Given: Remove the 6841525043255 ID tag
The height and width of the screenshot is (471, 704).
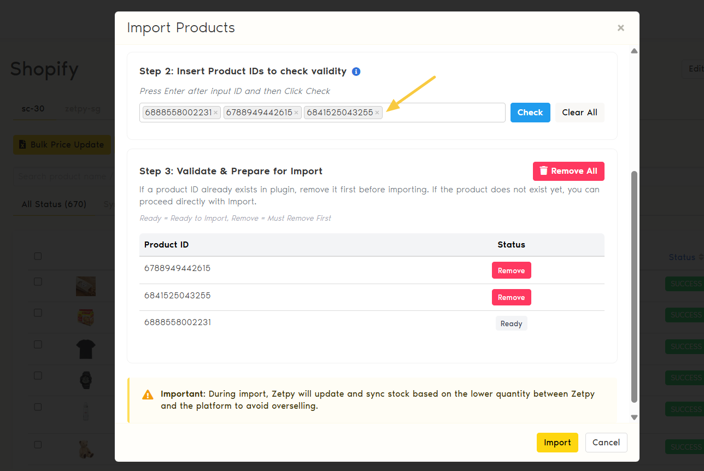Looking at the screenshot, I should click(x=377, y=113).
